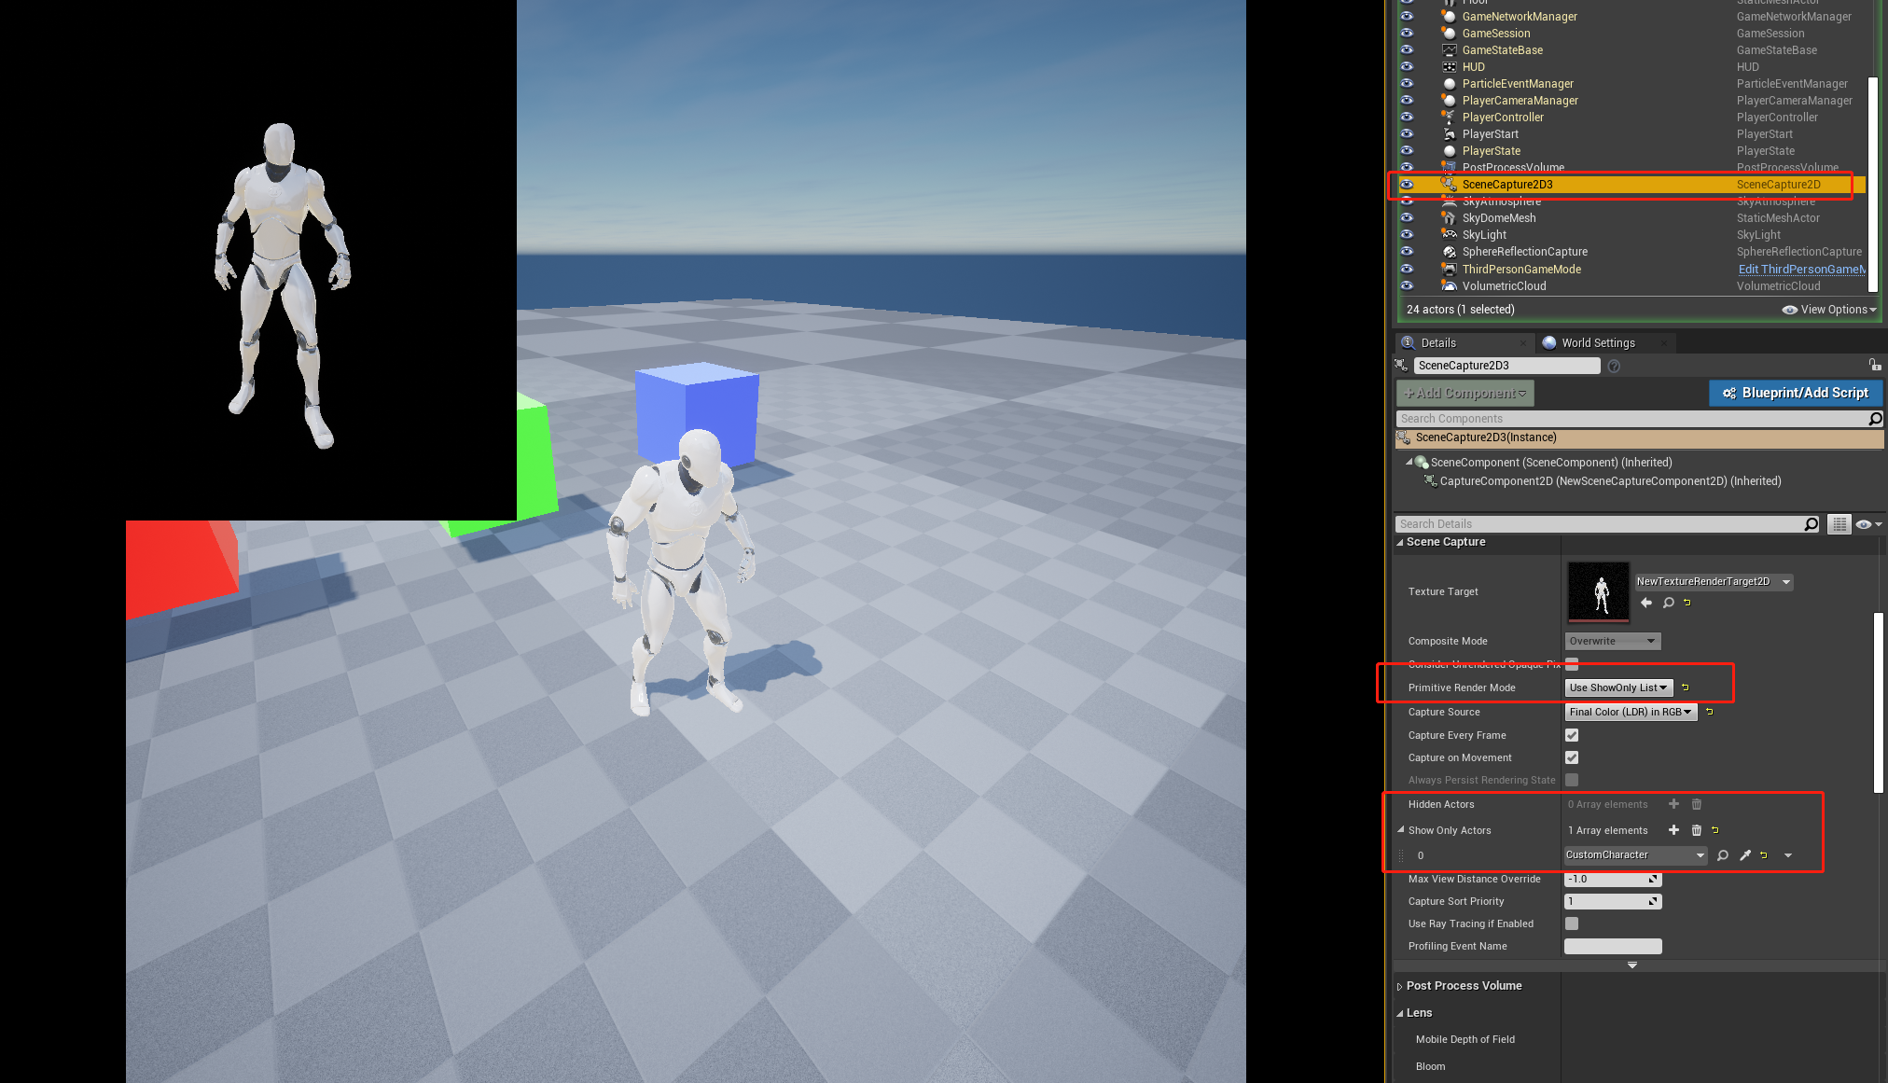The image size is (1888, 1083).
Task: Uncheck Capture on Movement
Action: coord(1572,757)
